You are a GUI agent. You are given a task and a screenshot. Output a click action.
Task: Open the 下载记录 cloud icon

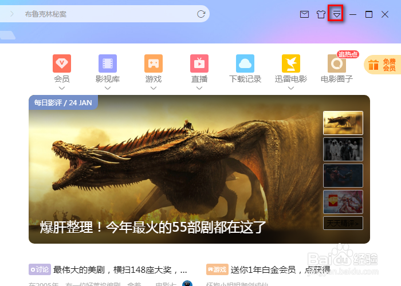[x=245, y=63]
